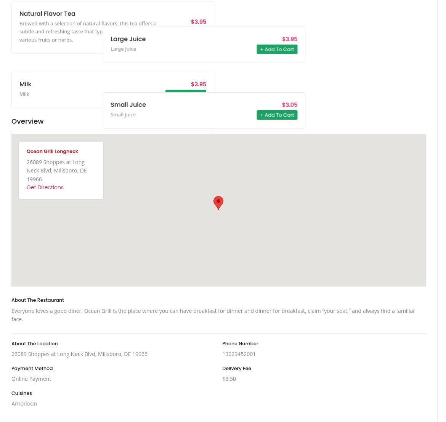Click the red map location pin

[218, 202]
